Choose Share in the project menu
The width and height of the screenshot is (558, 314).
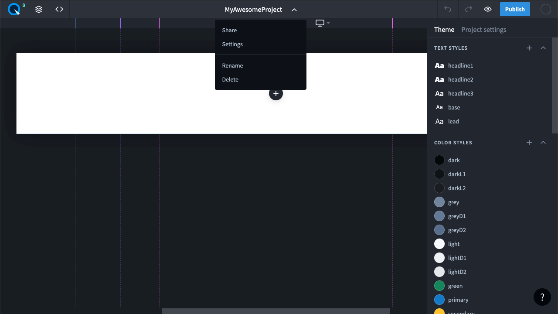pyautogui.click(x=229, y=30)
